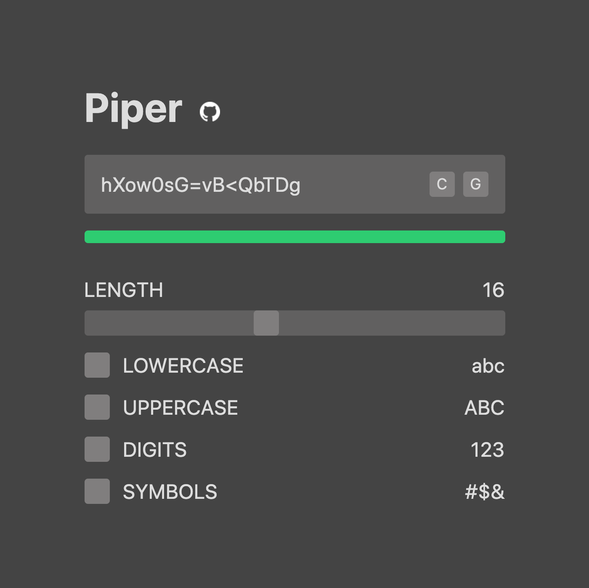Open the GitHub repository icon

point(210,111)
